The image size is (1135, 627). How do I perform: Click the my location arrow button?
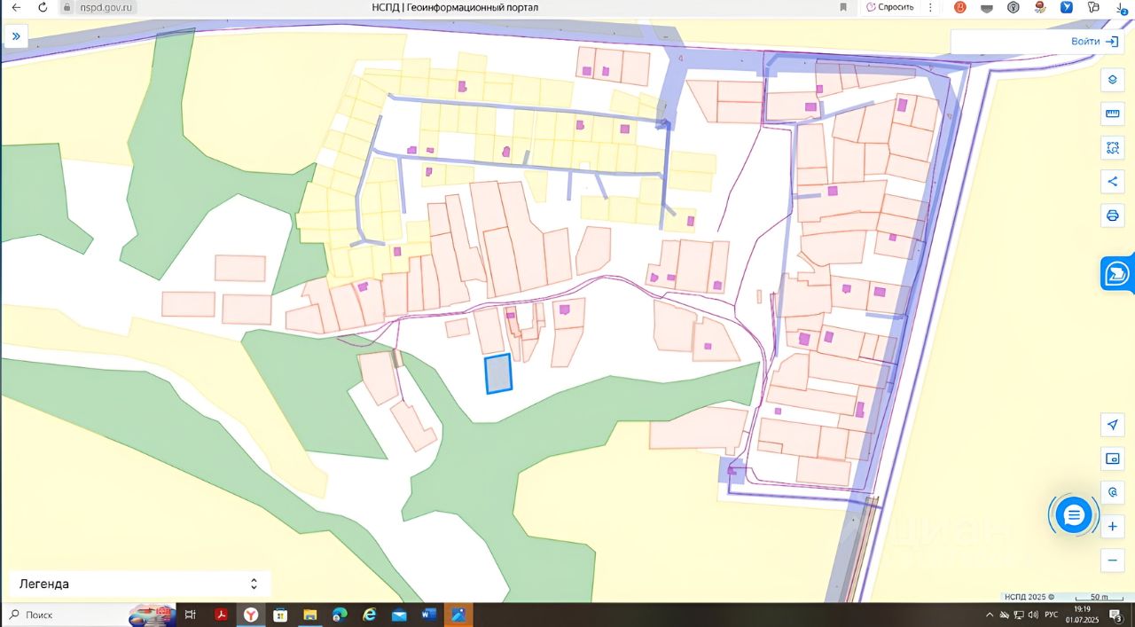[x=1112, y=425]
